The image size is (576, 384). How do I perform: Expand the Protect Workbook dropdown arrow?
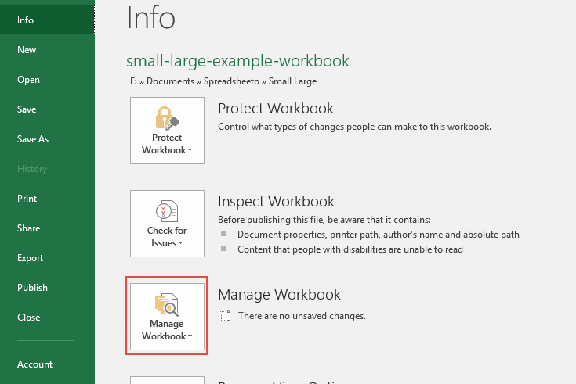[190, 150]
